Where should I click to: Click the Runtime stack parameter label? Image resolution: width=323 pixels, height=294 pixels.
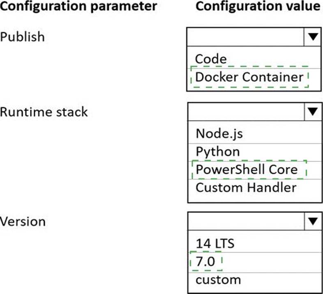click(x=44, y=112)
